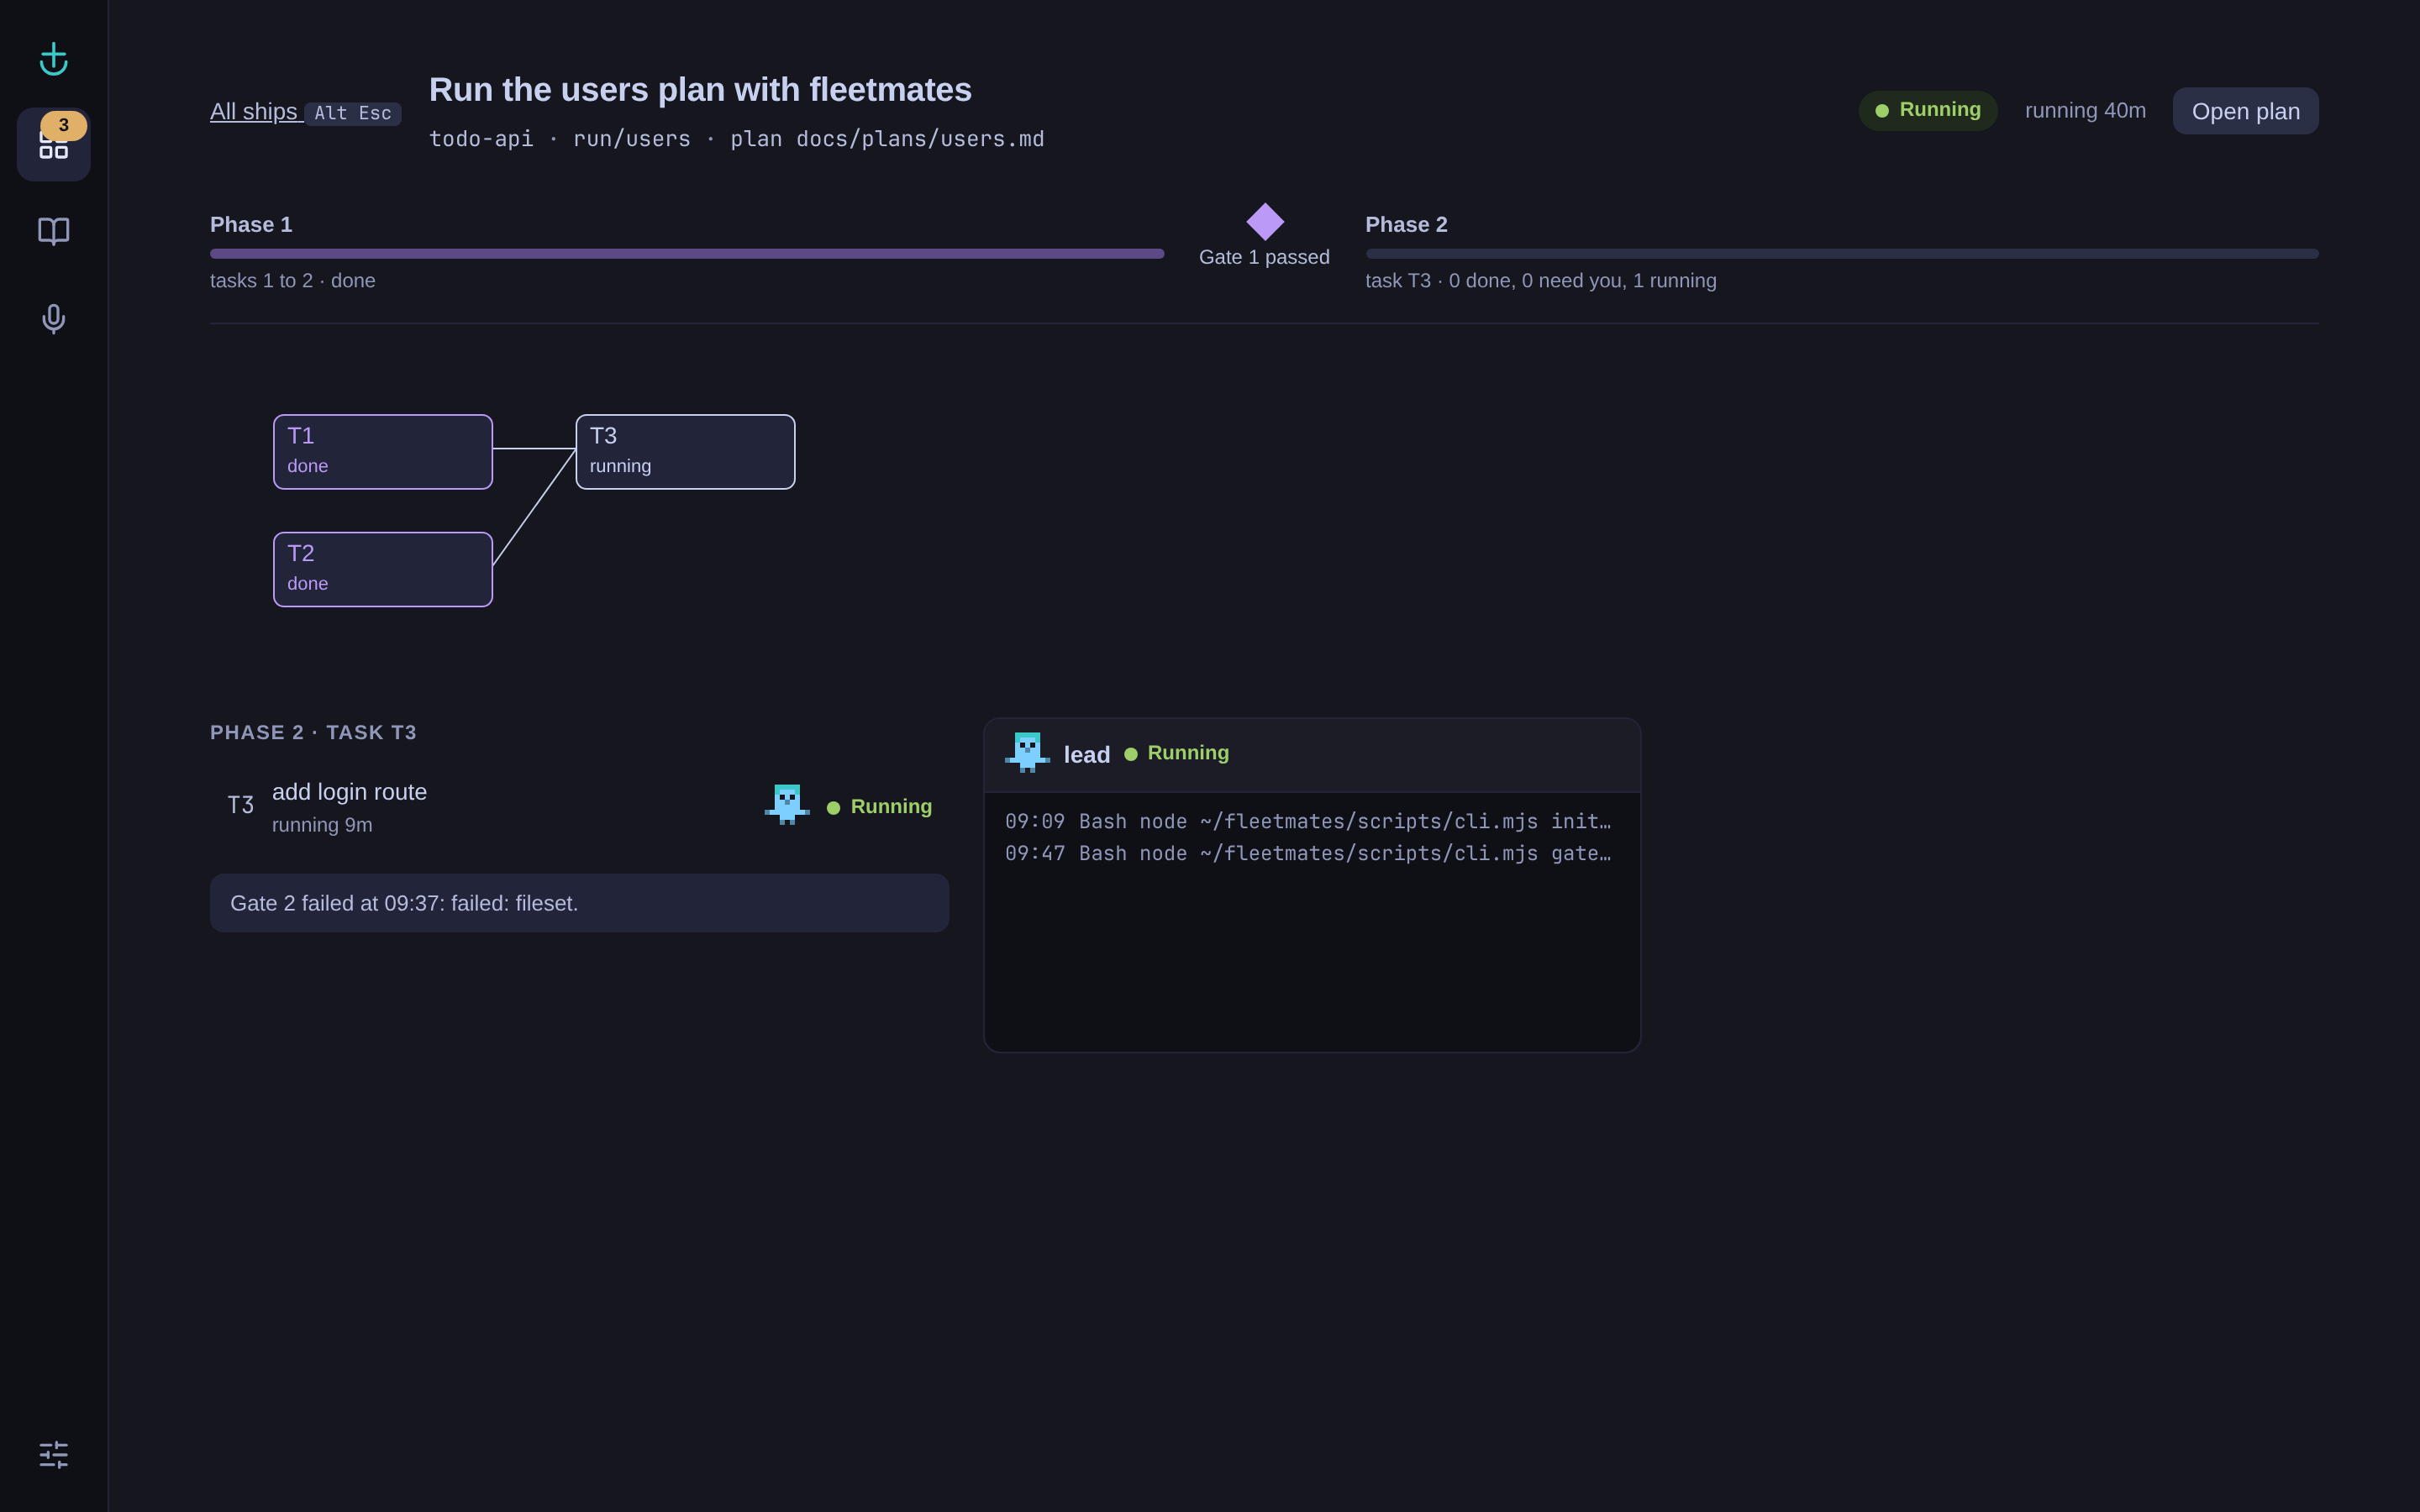Image resolution: width=2420 pixels, height=1512 pixels.
Task: Click the tasks 1 to 2 · done text
Action: (x=293, y=281)
